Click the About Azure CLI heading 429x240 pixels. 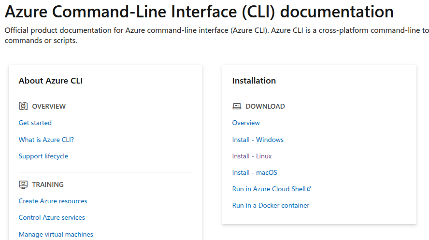51,81
